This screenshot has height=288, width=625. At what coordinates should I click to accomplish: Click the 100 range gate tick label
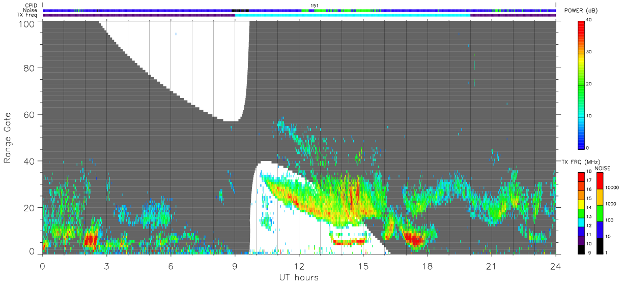pos(27,24)
